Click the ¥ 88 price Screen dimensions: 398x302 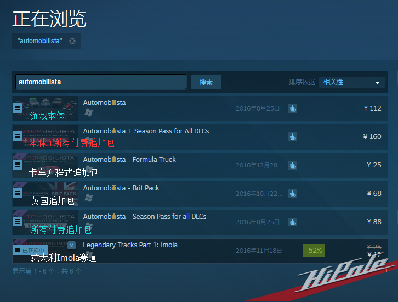pos(374,222)
